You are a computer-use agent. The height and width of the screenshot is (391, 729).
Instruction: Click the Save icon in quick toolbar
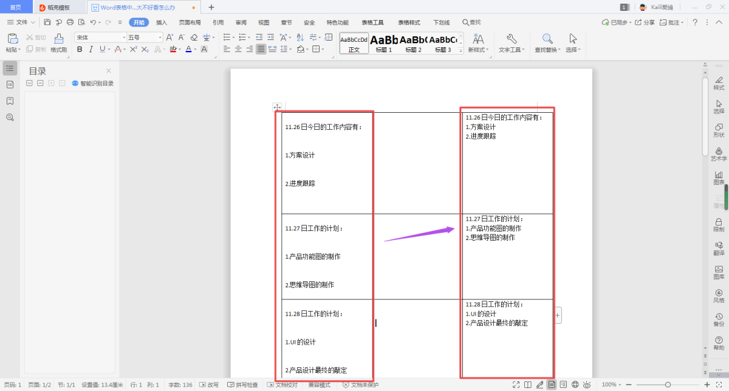click(x=47, y=22)
